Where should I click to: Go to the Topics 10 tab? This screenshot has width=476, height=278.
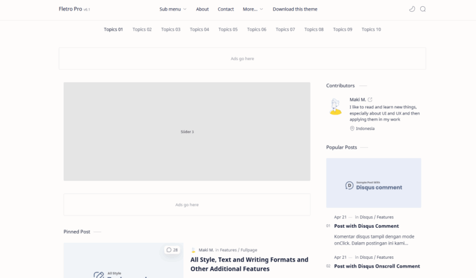(x=371, y=30)
